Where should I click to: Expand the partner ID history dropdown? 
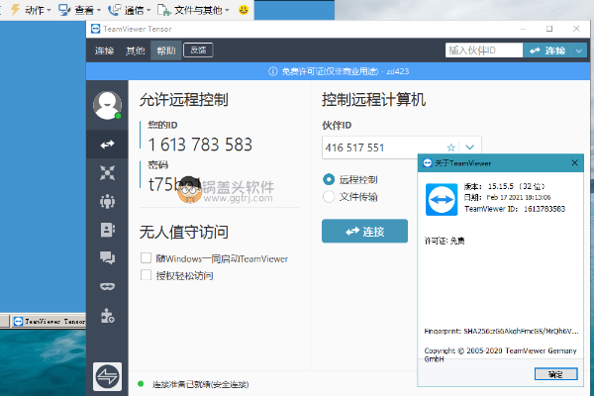click(x=470, y=148)
